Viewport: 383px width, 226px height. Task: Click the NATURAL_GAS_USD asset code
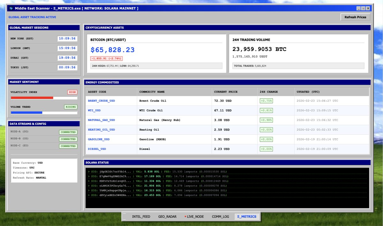[x=101, y=120]
